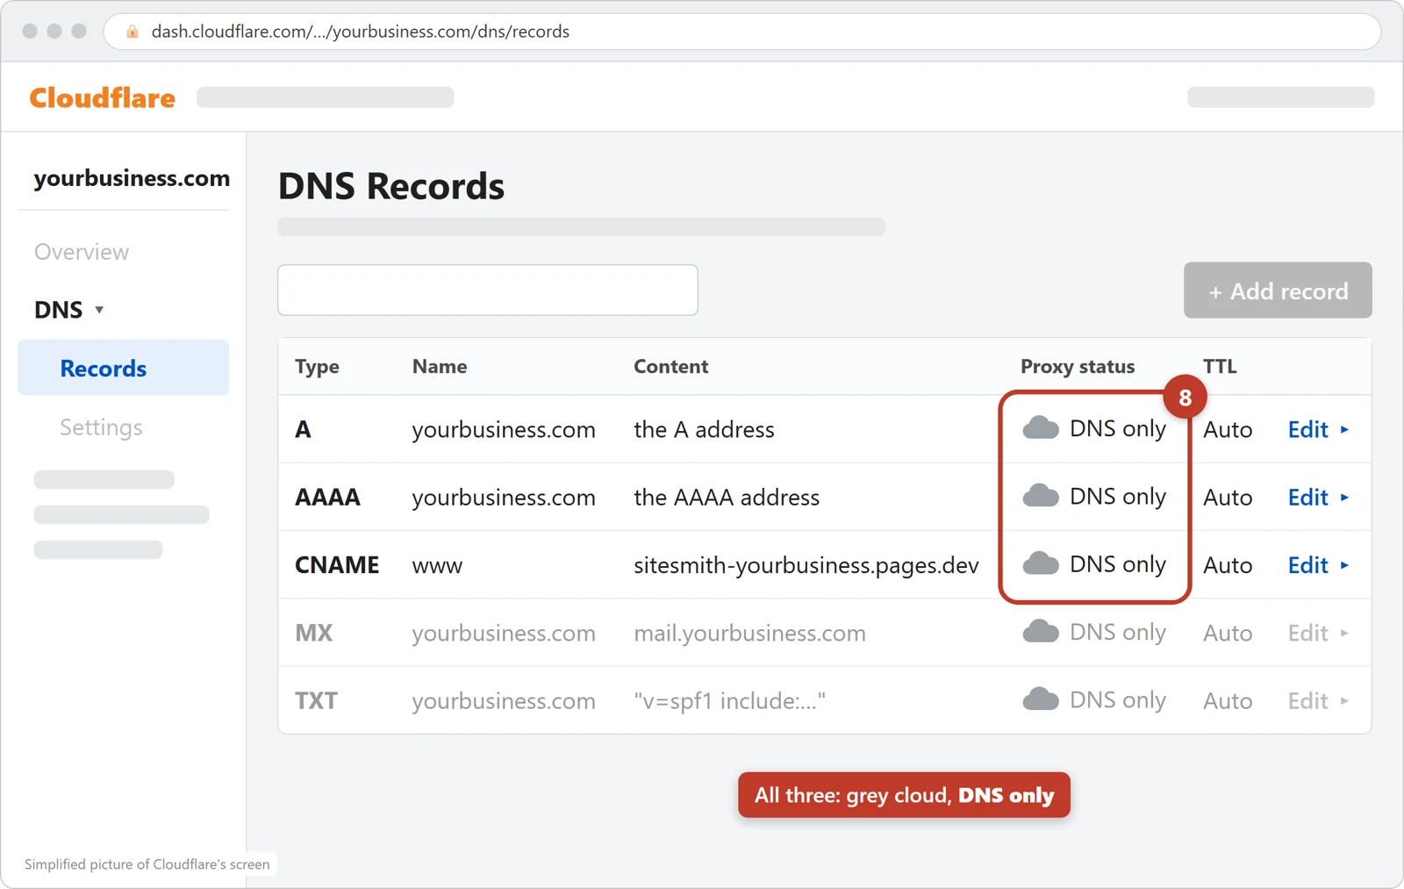Screen dimensions: 1404x889
Task: Edit the TXT record
Action: [1307, 701]
